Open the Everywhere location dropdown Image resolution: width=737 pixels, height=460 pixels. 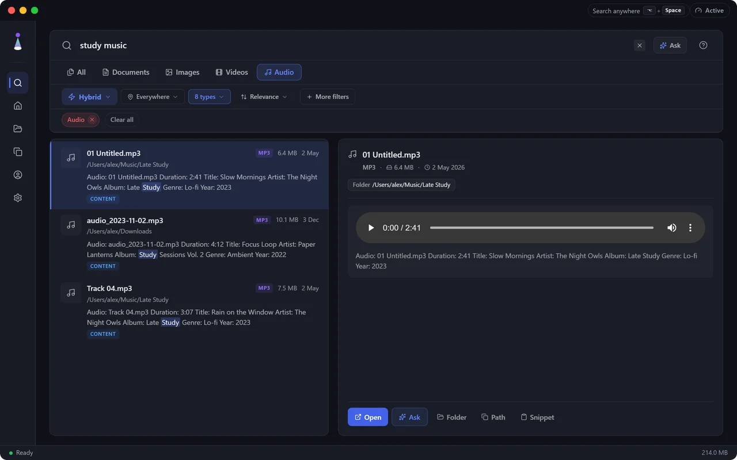[153, 97]
